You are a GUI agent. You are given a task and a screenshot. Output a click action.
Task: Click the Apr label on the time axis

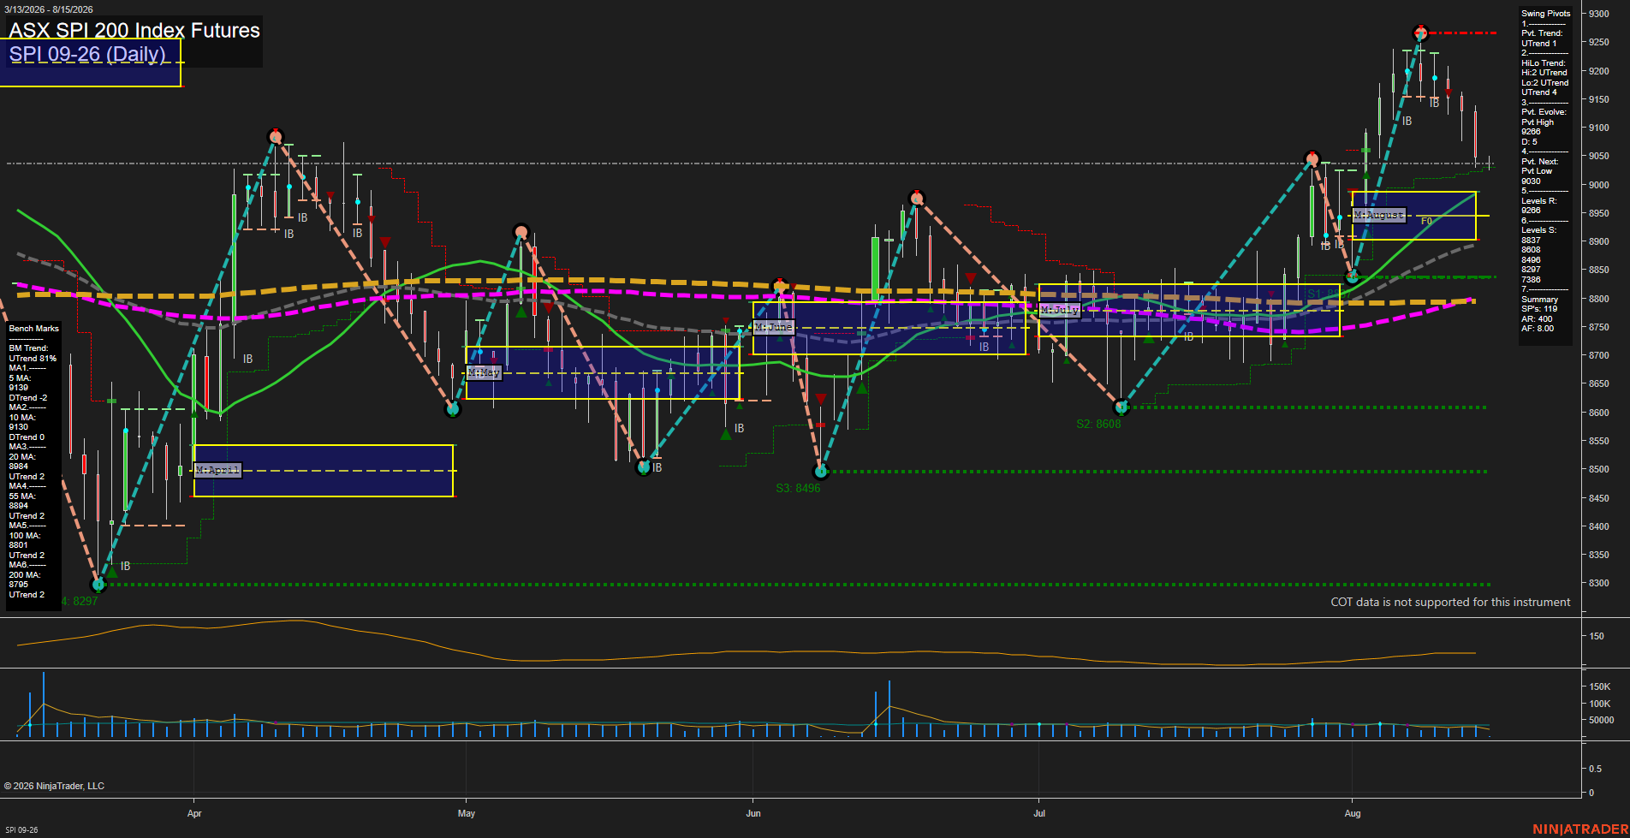(x=194, y=813)
